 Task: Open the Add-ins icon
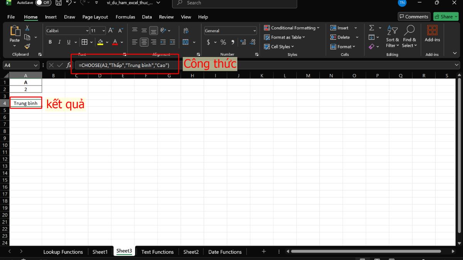432,34
